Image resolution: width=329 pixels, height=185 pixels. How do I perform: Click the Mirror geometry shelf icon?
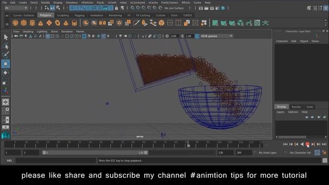pos(102,23)
